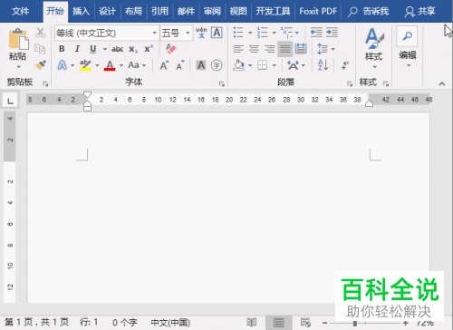The image size is (453, 330).
Task: Align text right
Action: point(269,49)
